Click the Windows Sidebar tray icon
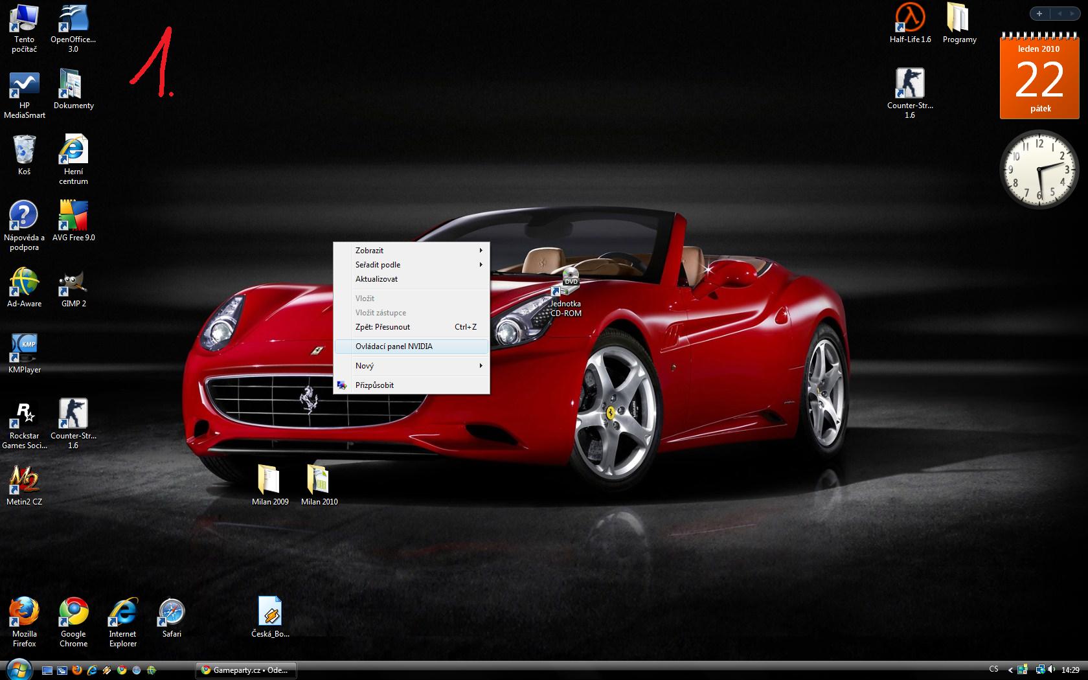 pos(1023,669)
